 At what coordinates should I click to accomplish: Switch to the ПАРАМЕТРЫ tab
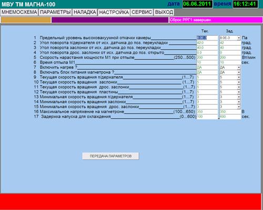pyautogui.click(x=55, y=12)
